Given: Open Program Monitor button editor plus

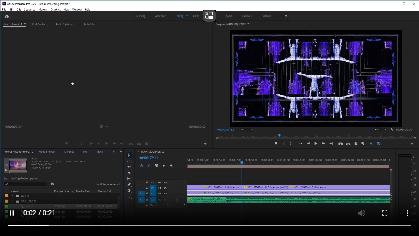Looking at the screenshot, I should [412, 144].
